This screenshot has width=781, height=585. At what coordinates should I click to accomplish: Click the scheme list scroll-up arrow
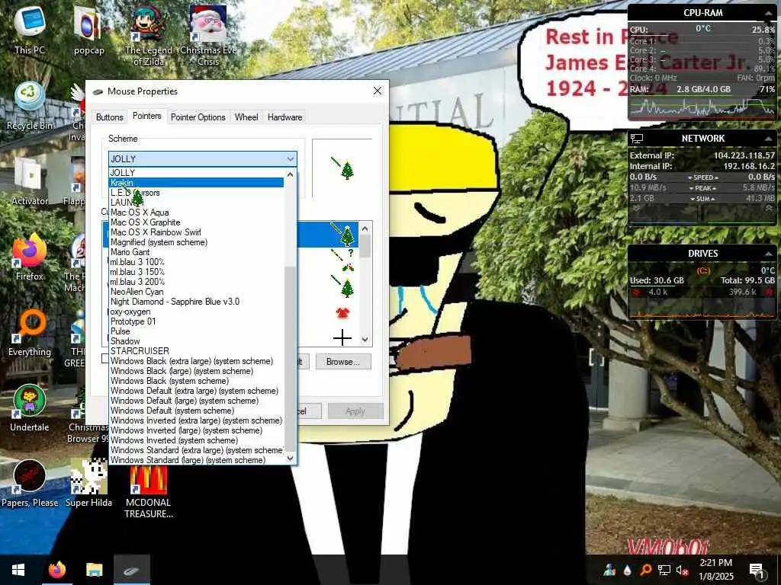click(291, 174)
